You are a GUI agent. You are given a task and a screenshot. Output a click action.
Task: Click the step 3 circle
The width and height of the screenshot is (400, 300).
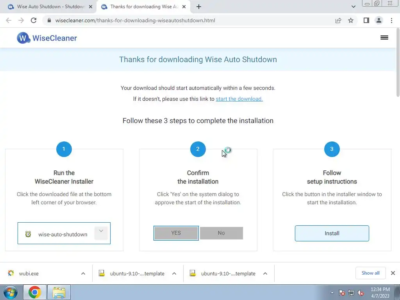(332, 149)
